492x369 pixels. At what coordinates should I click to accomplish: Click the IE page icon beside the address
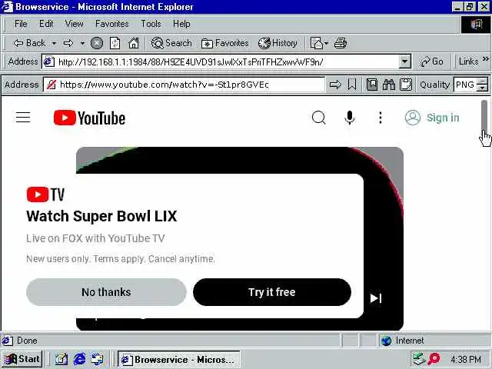click(48, 61)
